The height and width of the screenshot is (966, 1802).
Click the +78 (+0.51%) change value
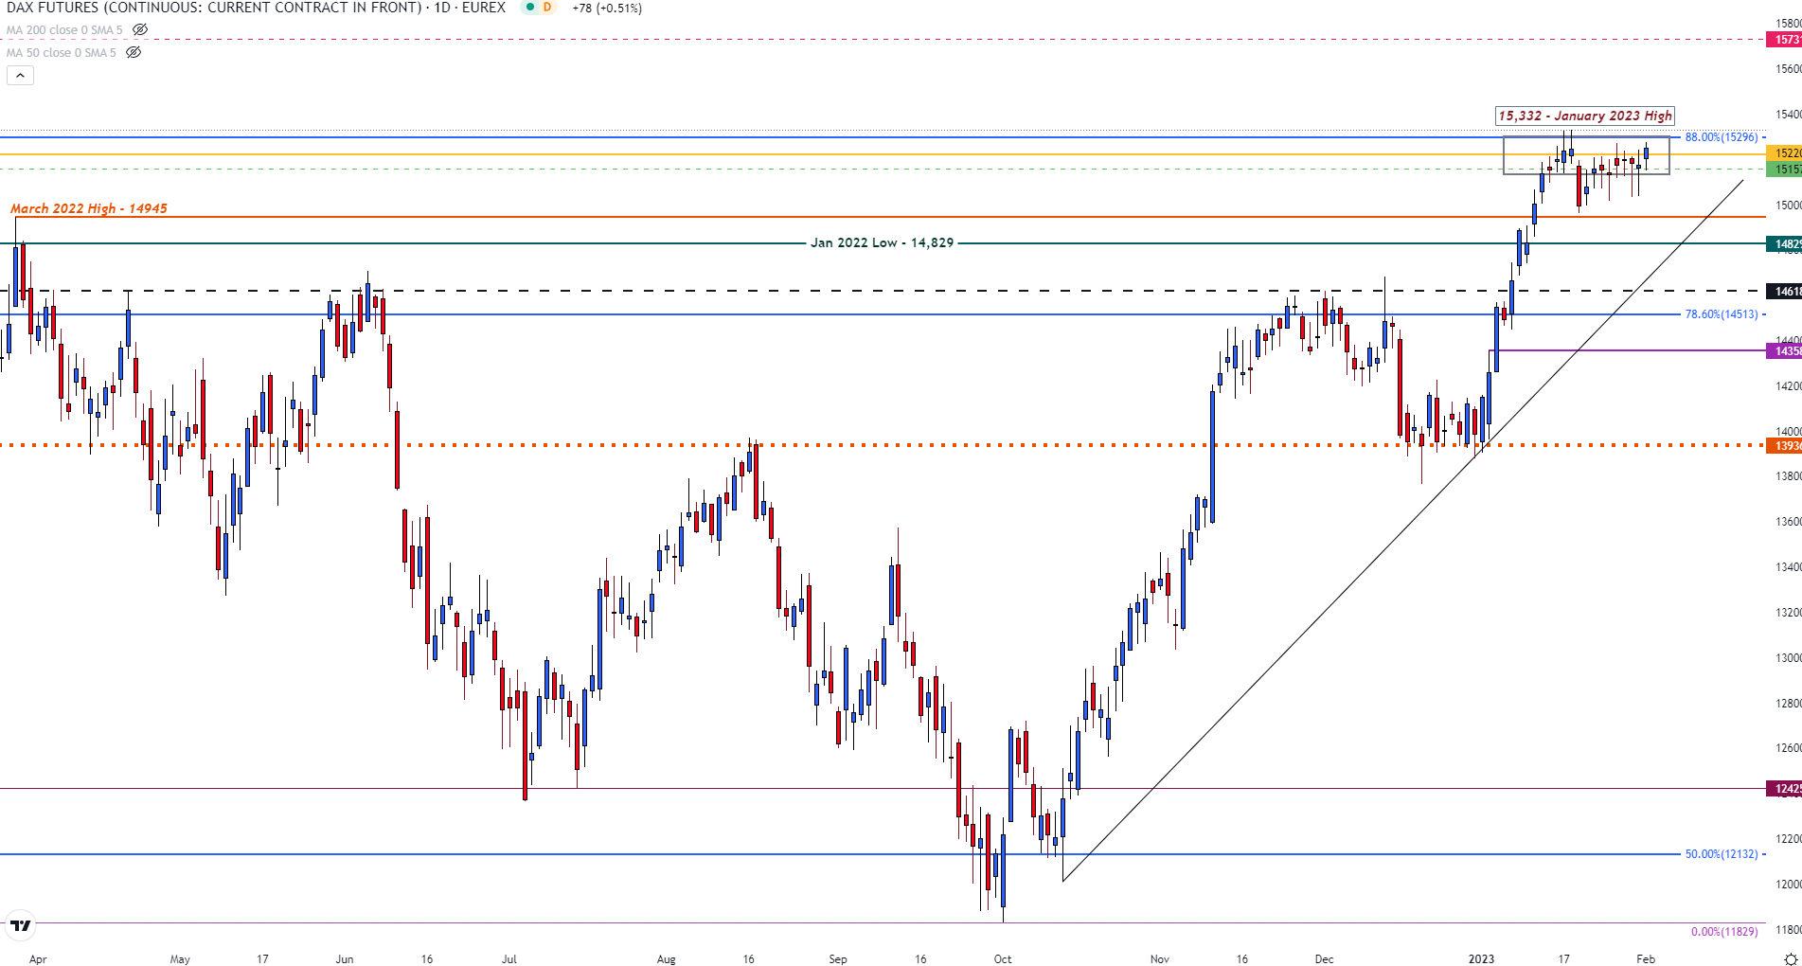(x=607, y=8)
